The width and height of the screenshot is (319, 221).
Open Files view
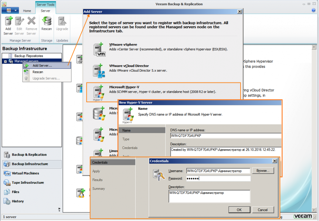tap(32, 192)
